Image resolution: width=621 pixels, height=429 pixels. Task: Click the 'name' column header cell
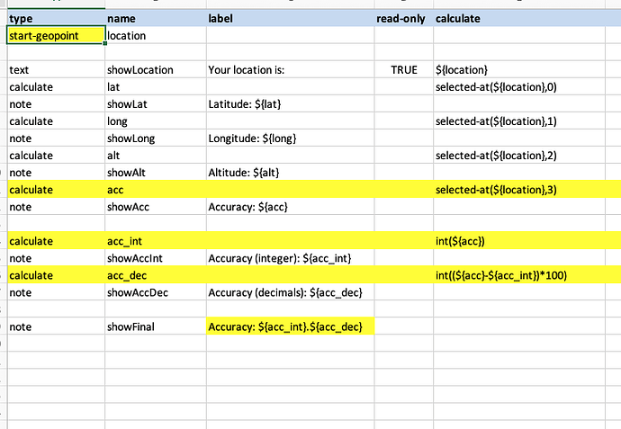[153, 18]
